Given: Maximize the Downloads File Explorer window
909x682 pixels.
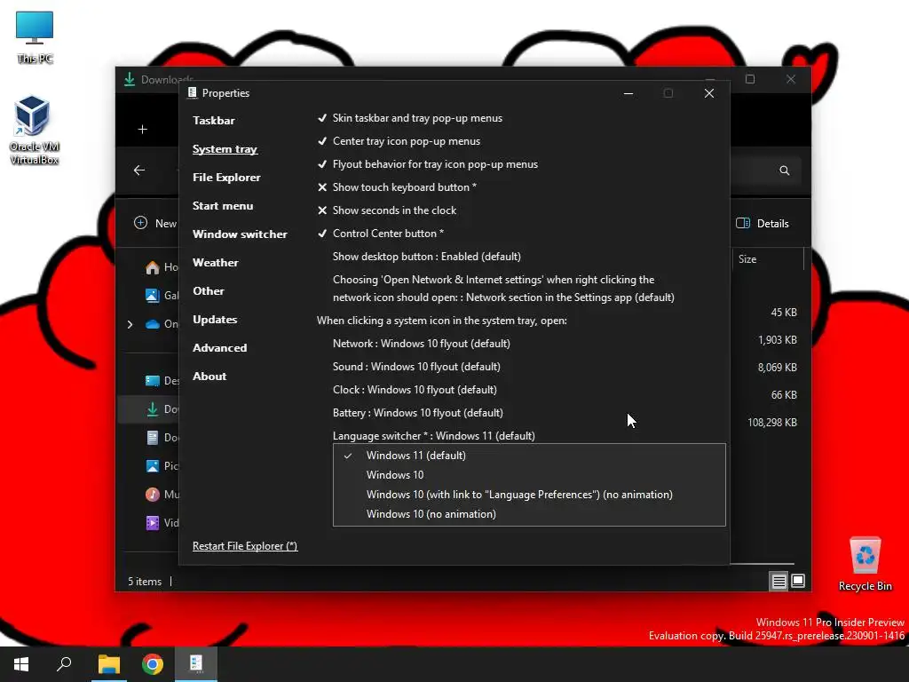Looking at the screenshot, I should 750,79.
